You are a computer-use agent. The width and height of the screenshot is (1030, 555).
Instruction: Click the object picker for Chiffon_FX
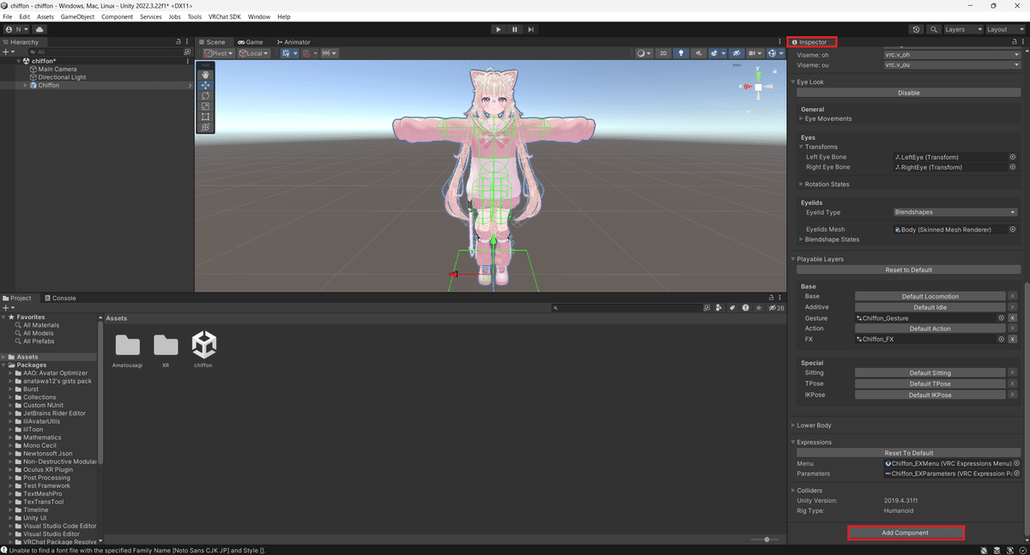coord(1001,339)
